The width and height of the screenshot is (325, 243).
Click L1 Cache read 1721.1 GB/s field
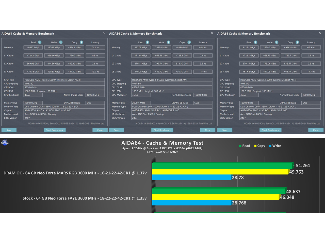pyautogui.click(x=33, y=55)
